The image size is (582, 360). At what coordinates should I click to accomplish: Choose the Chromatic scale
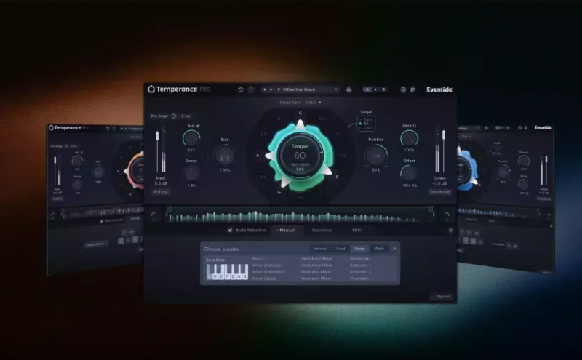point(359,279)
